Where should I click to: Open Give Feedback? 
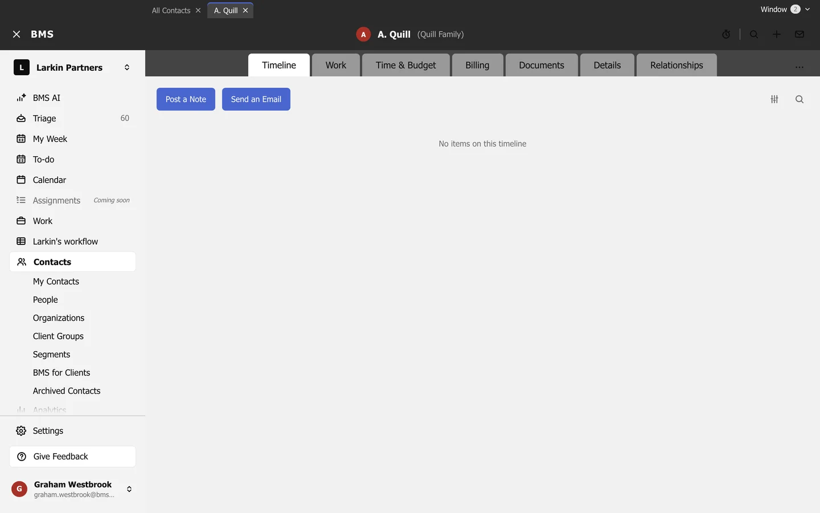[x=72, y=457]
